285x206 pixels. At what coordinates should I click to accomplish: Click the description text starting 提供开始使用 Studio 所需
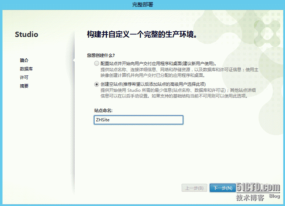(x=178, y=93)
